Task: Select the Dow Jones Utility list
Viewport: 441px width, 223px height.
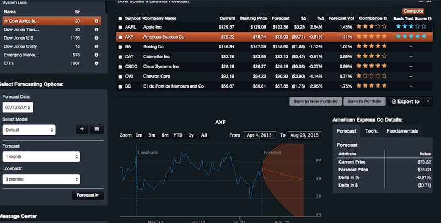Action: [51, 46]
